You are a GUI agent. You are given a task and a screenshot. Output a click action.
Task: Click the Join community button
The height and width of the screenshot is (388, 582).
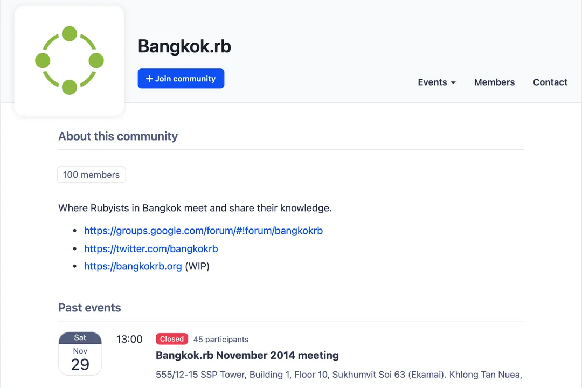(181, 78)
